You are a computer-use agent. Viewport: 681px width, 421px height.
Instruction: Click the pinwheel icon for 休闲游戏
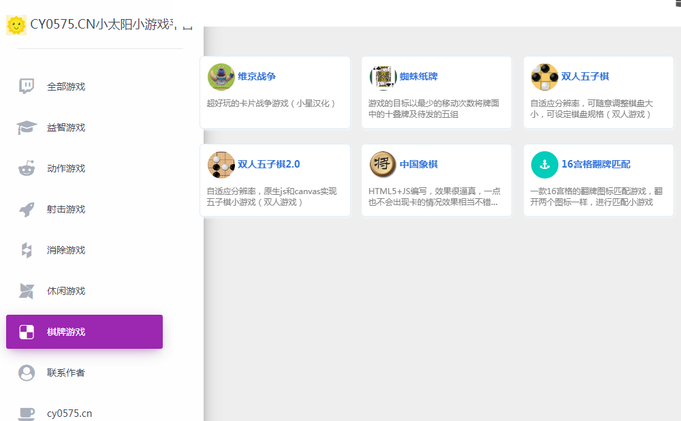coord(27,291)
